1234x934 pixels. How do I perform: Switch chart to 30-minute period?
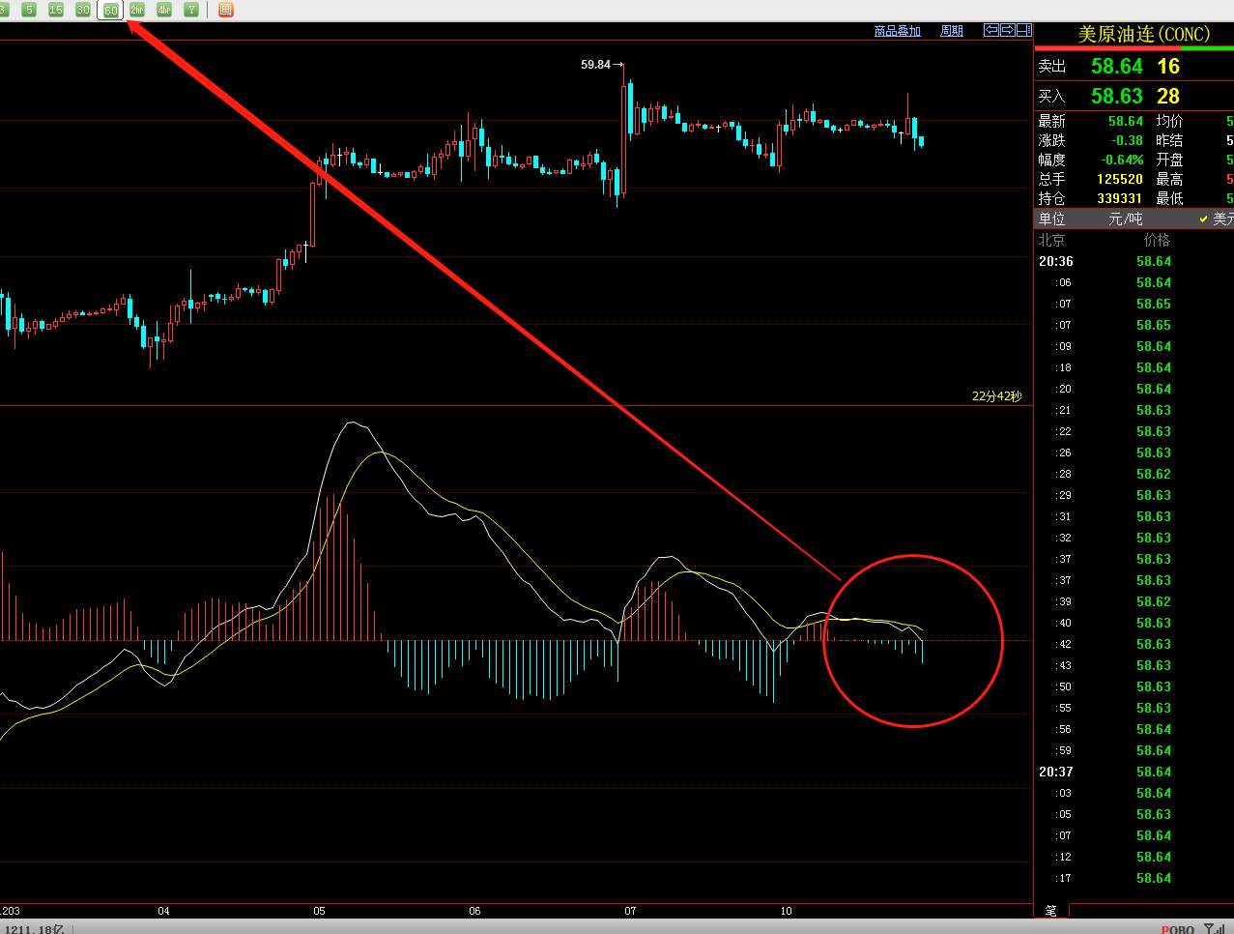tap(83, 10)
